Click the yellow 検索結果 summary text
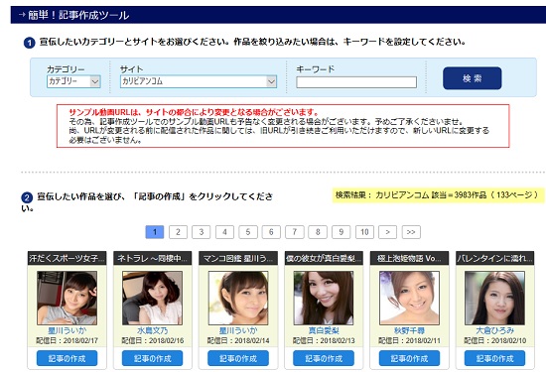The width and height of the screenshot is (546, 372). [437, 194]
